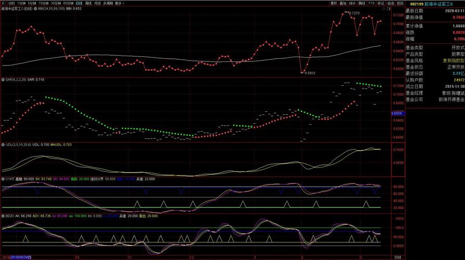The image size is (465, 260).
Task: Click the circle icon beside UDL indicator
Action: [x=3, y=145]
